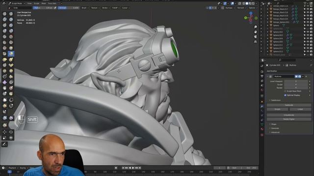
Task: Click the Unsubdivide button
Action: click(x=289, y=115)
